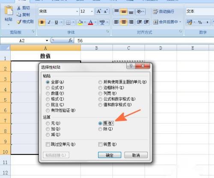Open the Name Box A2 dropdown
Viewport: 214px width, 178px height.
(47, 41)
